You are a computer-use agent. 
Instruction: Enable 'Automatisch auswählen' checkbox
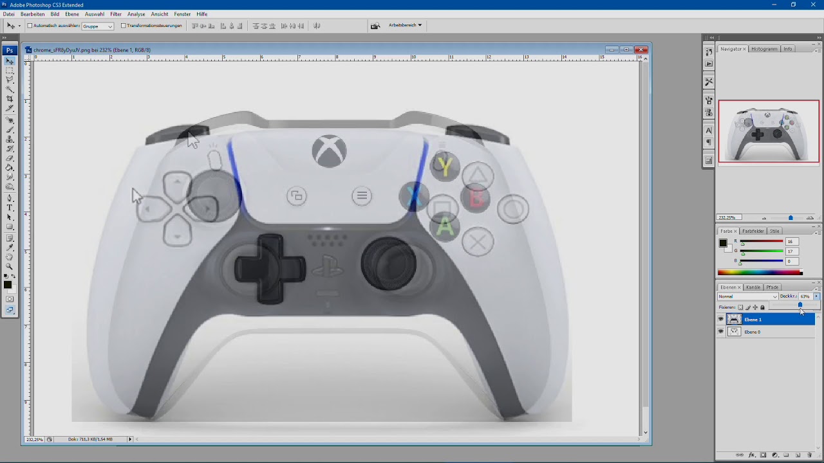30,26
